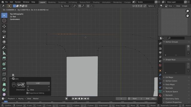The height and width of the screenshot is (107, 191).
Task: Jump to the end frame button
Action: click(x=88, y=99)
